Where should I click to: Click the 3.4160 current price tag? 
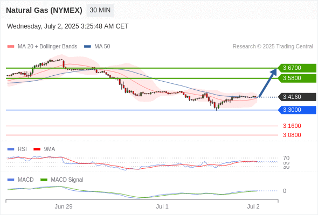coord(297,97)
